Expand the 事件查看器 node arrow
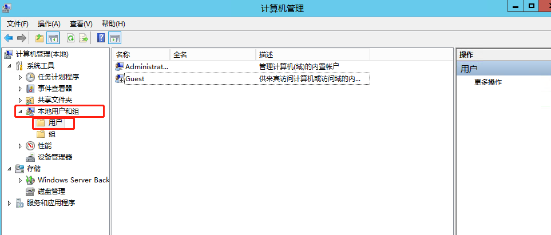Screen dimensions: 551x235 click(20, 89)
